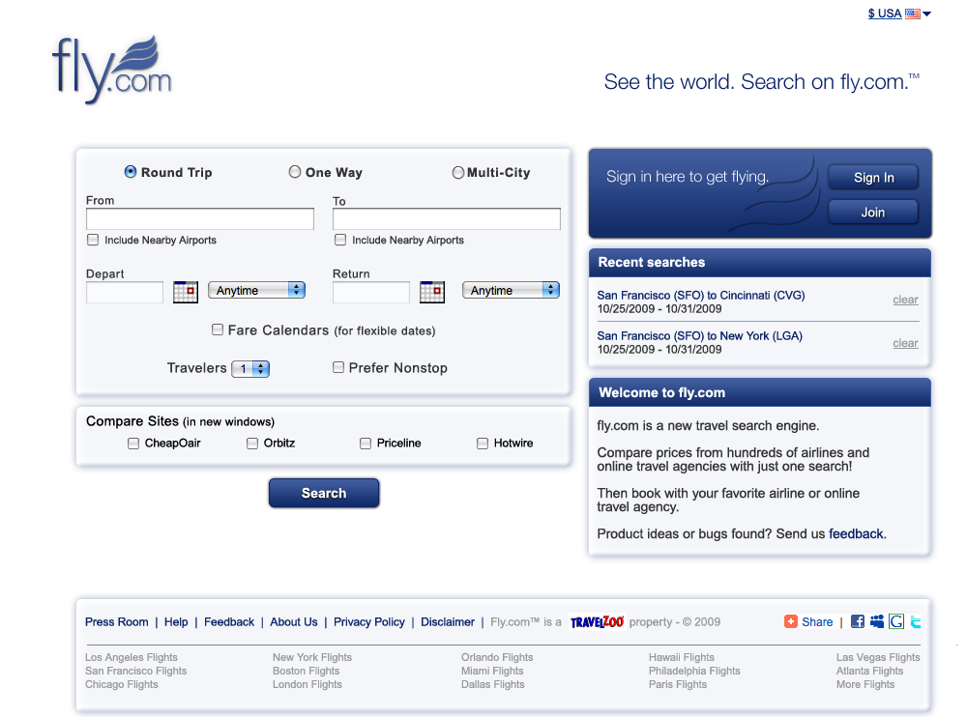Open Chicago Flights link
This screenshot has height=717, width=967.
122,684
